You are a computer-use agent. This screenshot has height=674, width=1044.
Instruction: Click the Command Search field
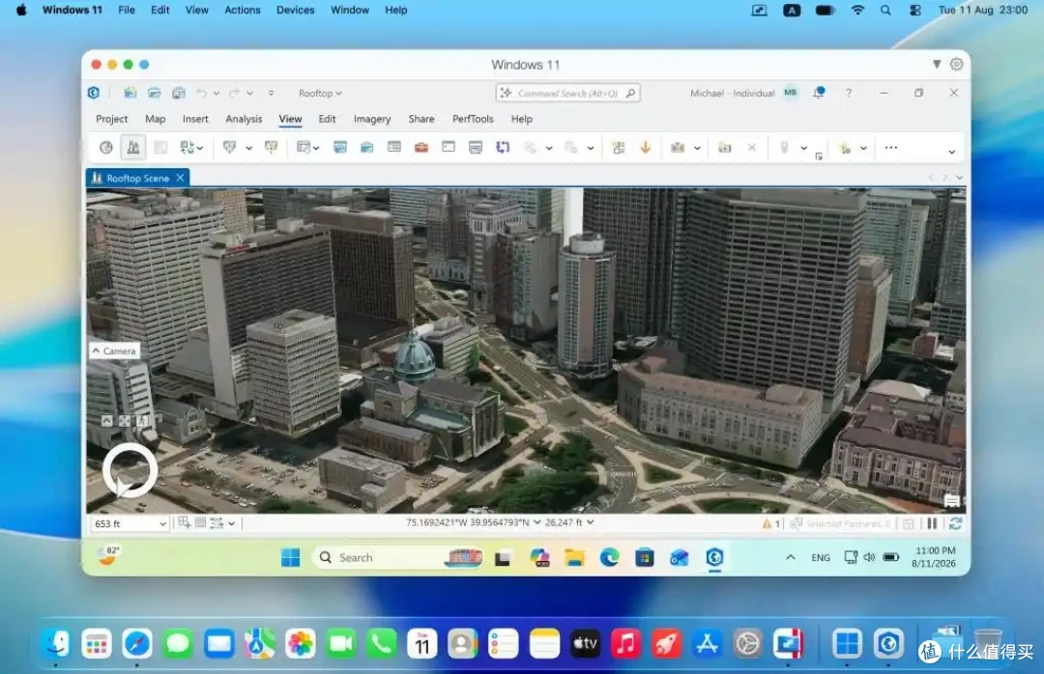568,93
